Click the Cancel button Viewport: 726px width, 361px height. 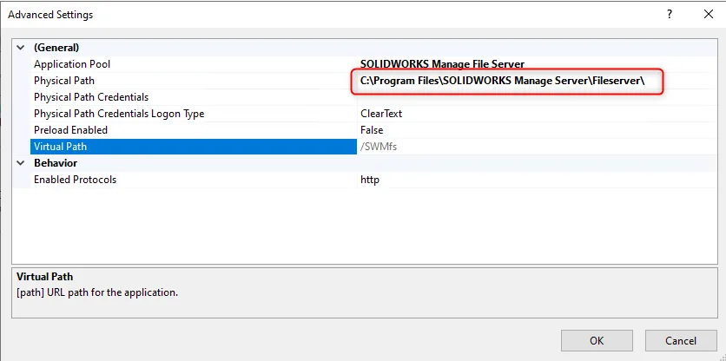(x=681, y=341)
